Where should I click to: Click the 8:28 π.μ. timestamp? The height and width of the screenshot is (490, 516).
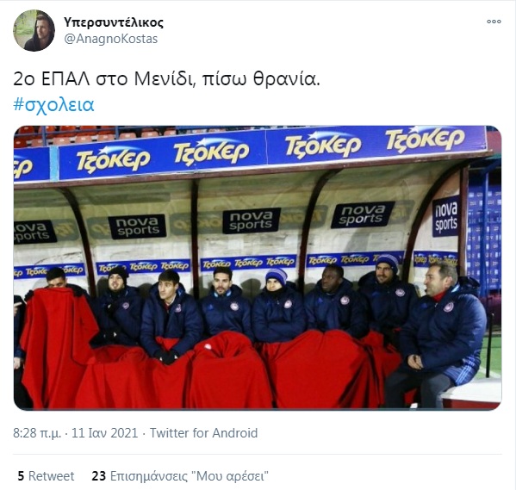click(x=37, y=433)
